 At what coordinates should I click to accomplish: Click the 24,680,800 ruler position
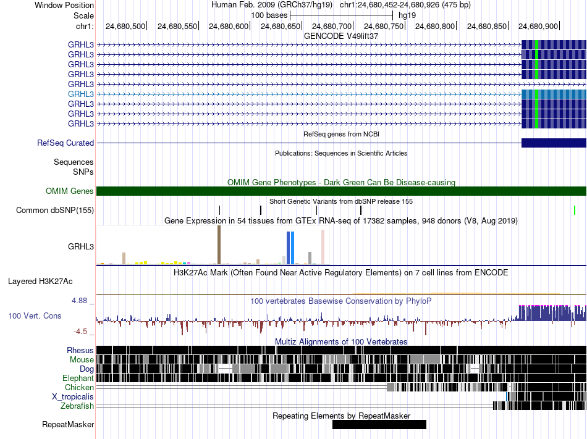435,26
